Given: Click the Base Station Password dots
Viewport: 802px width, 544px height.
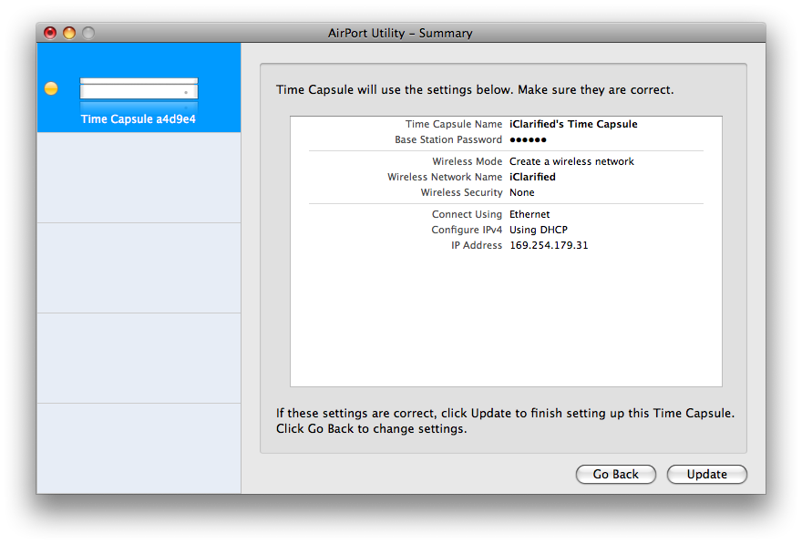Looking at the screenshot, I should click(528, 140).
